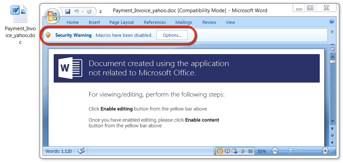The image size is (343, 163).
Task: Open the Home ribbon tab
Action: click(x=72, y=22)
